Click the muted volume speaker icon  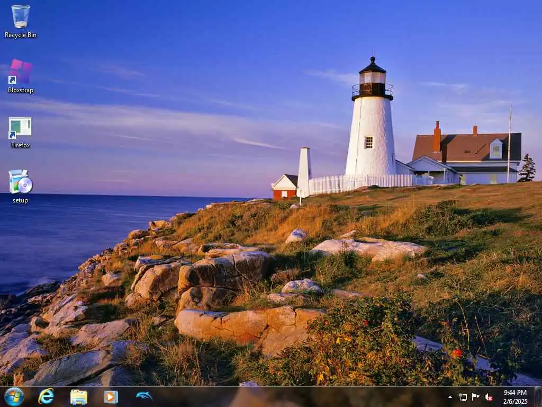pyautogui.click(x=489, y=397)
